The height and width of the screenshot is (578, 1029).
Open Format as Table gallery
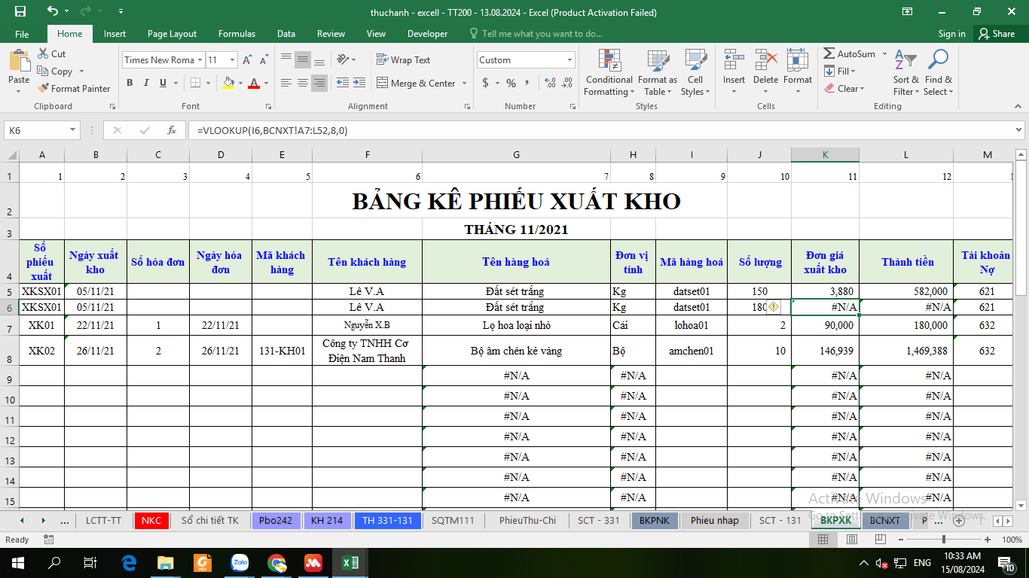click(657, 73)
